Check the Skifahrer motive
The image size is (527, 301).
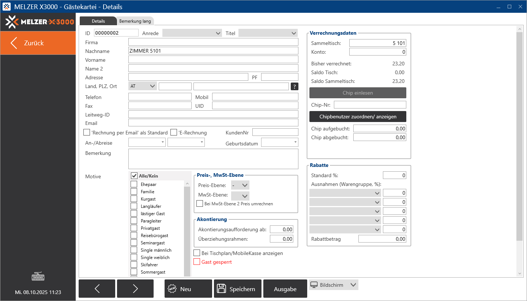[x=134, y=264]
